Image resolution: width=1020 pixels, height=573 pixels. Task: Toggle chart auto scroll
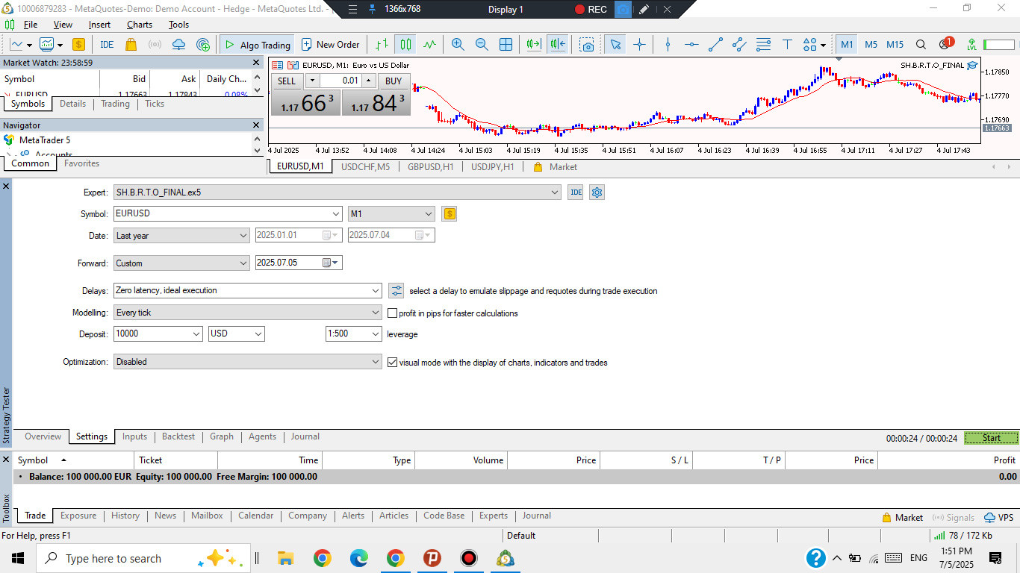[533, 45]
